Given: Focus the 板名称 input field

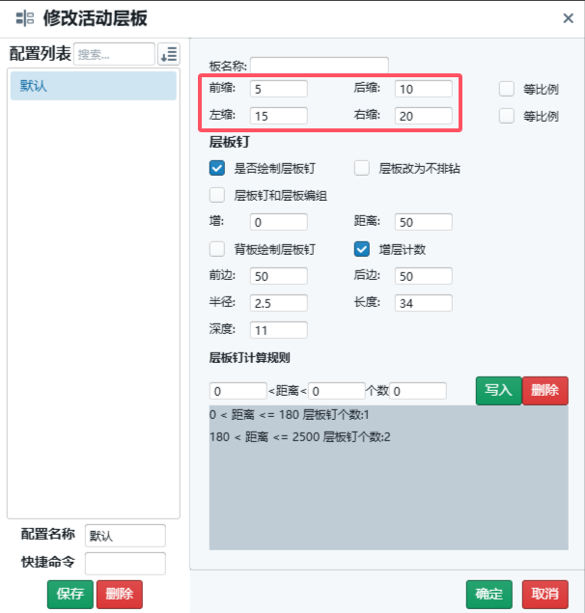Looking at the screenshot, I should pos(320,66).
